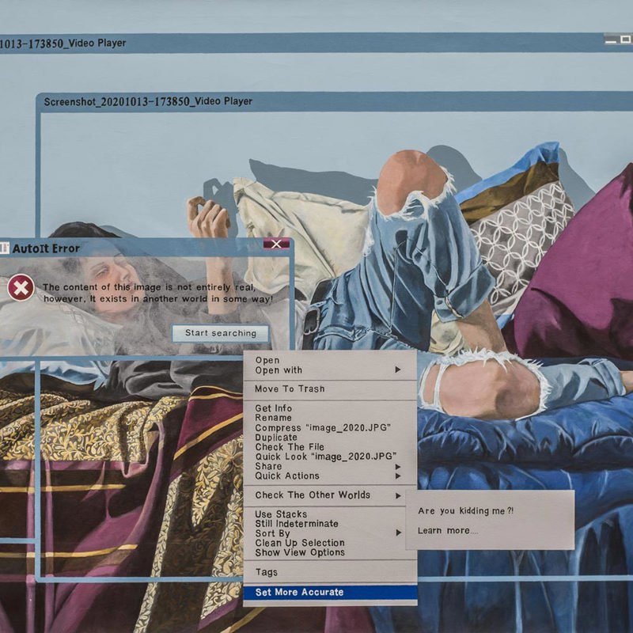Expand the Quick Actions submenu arrow
This screenshot has height=633, width=633.
coord(398,476)
